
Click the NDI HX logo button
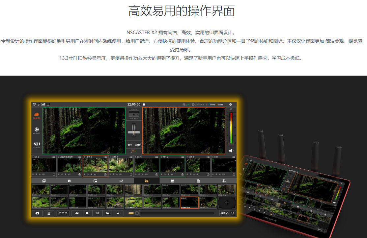pyautogui.click(x=37, y=145)
